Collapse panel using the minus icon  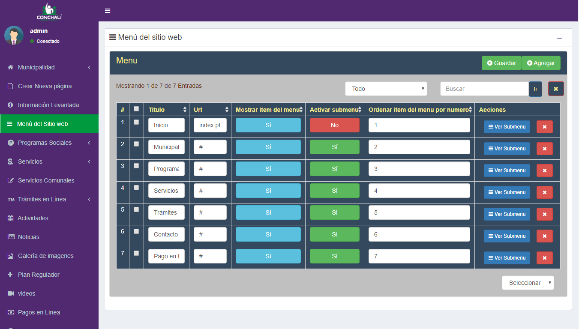[x=559, y=39]
